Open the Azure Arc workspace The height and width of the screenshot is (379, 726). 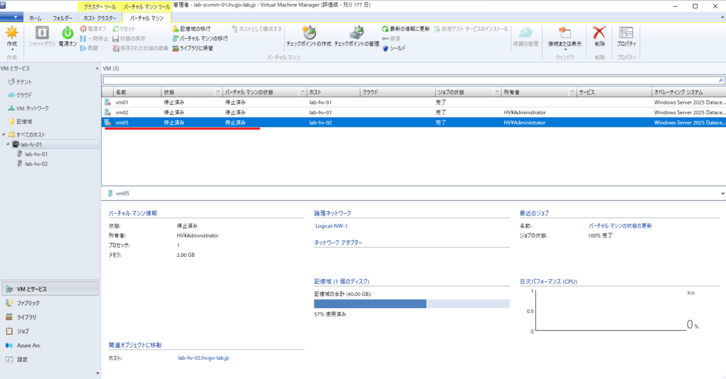click(50, 345)
